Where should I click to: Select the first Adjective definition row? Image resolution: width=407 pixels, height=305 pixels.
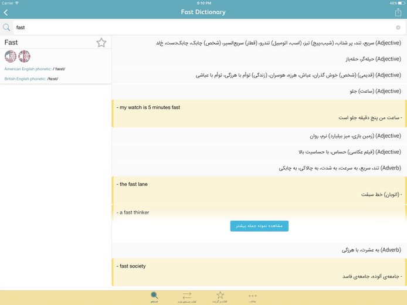click(x=259, y=43)
